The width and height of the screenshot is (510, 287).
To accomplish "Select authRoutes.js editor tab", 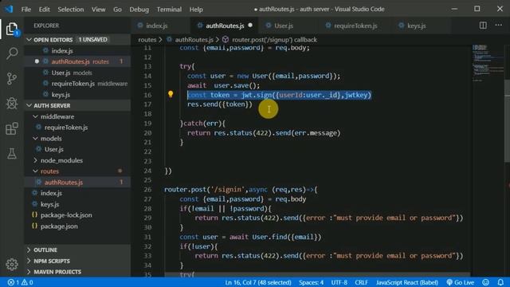I will coord(225,26).
